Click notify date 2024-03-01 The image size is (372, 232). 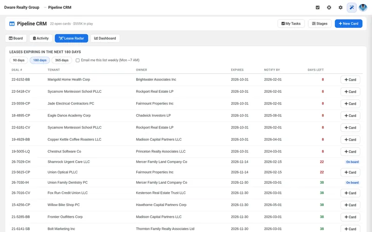[x=273, y=152]
